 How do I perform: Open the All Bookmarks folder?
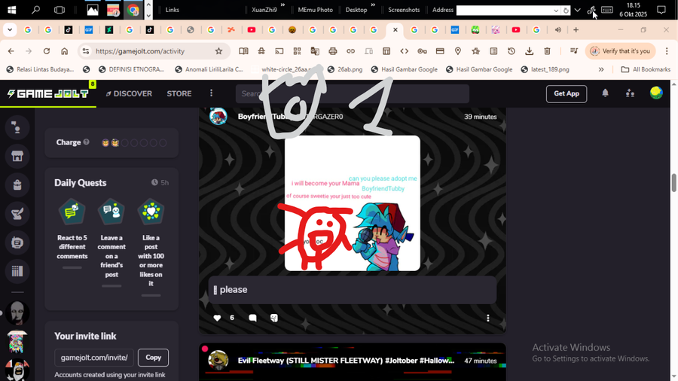[646, 69]
